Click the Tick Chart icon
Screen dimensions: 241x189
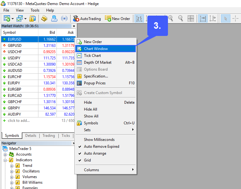pyautogui.click(x=79, y=56)
